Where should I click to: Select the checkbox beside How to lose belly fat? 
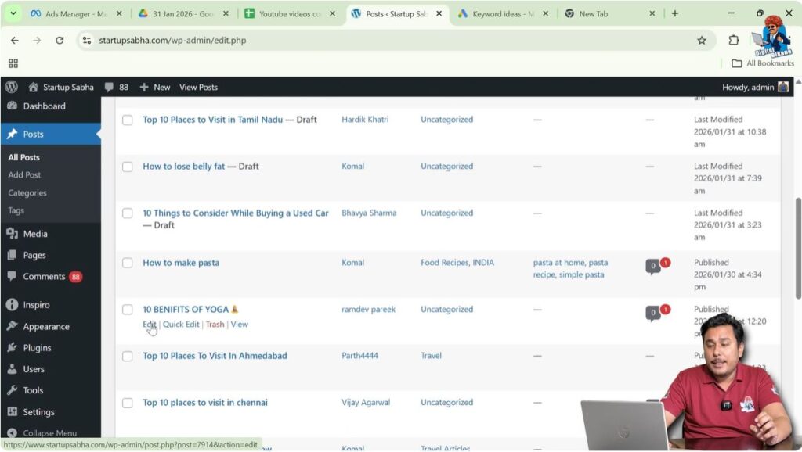[x=128, y=166]
